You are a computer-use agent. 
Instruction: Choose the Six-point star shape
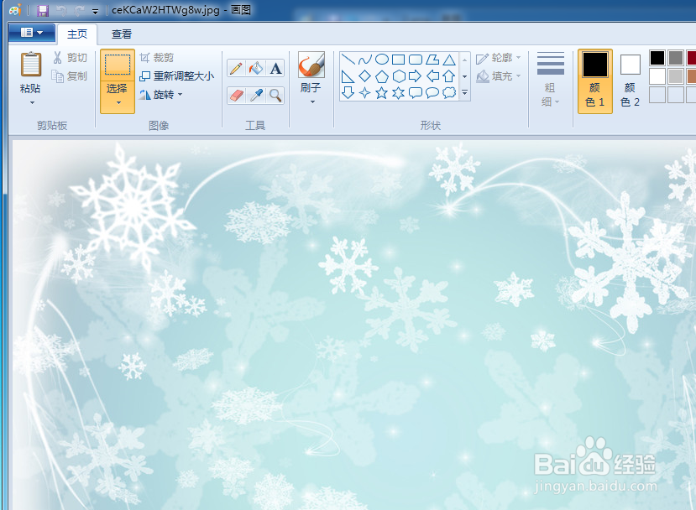point(399,93)
